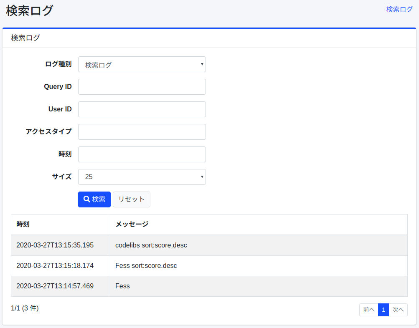
Task: Click the 2020-03-27T13:15:35.195 timestamp cell
Action: [55, 245]
